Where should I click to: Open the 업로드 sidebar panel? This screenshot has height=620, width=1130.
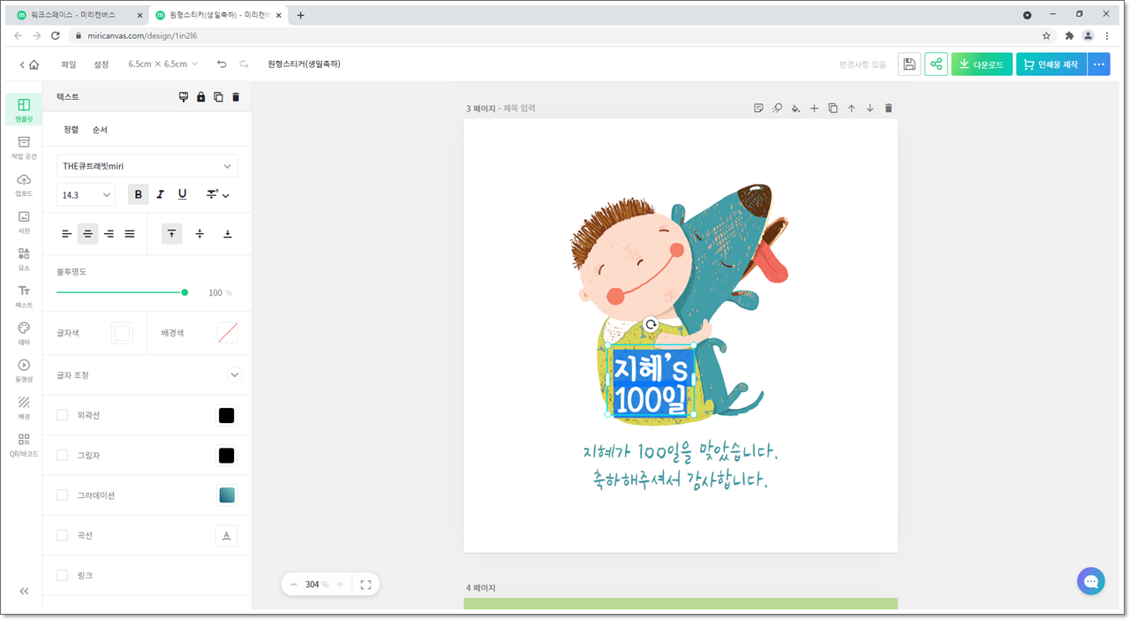tap(24, 184)
